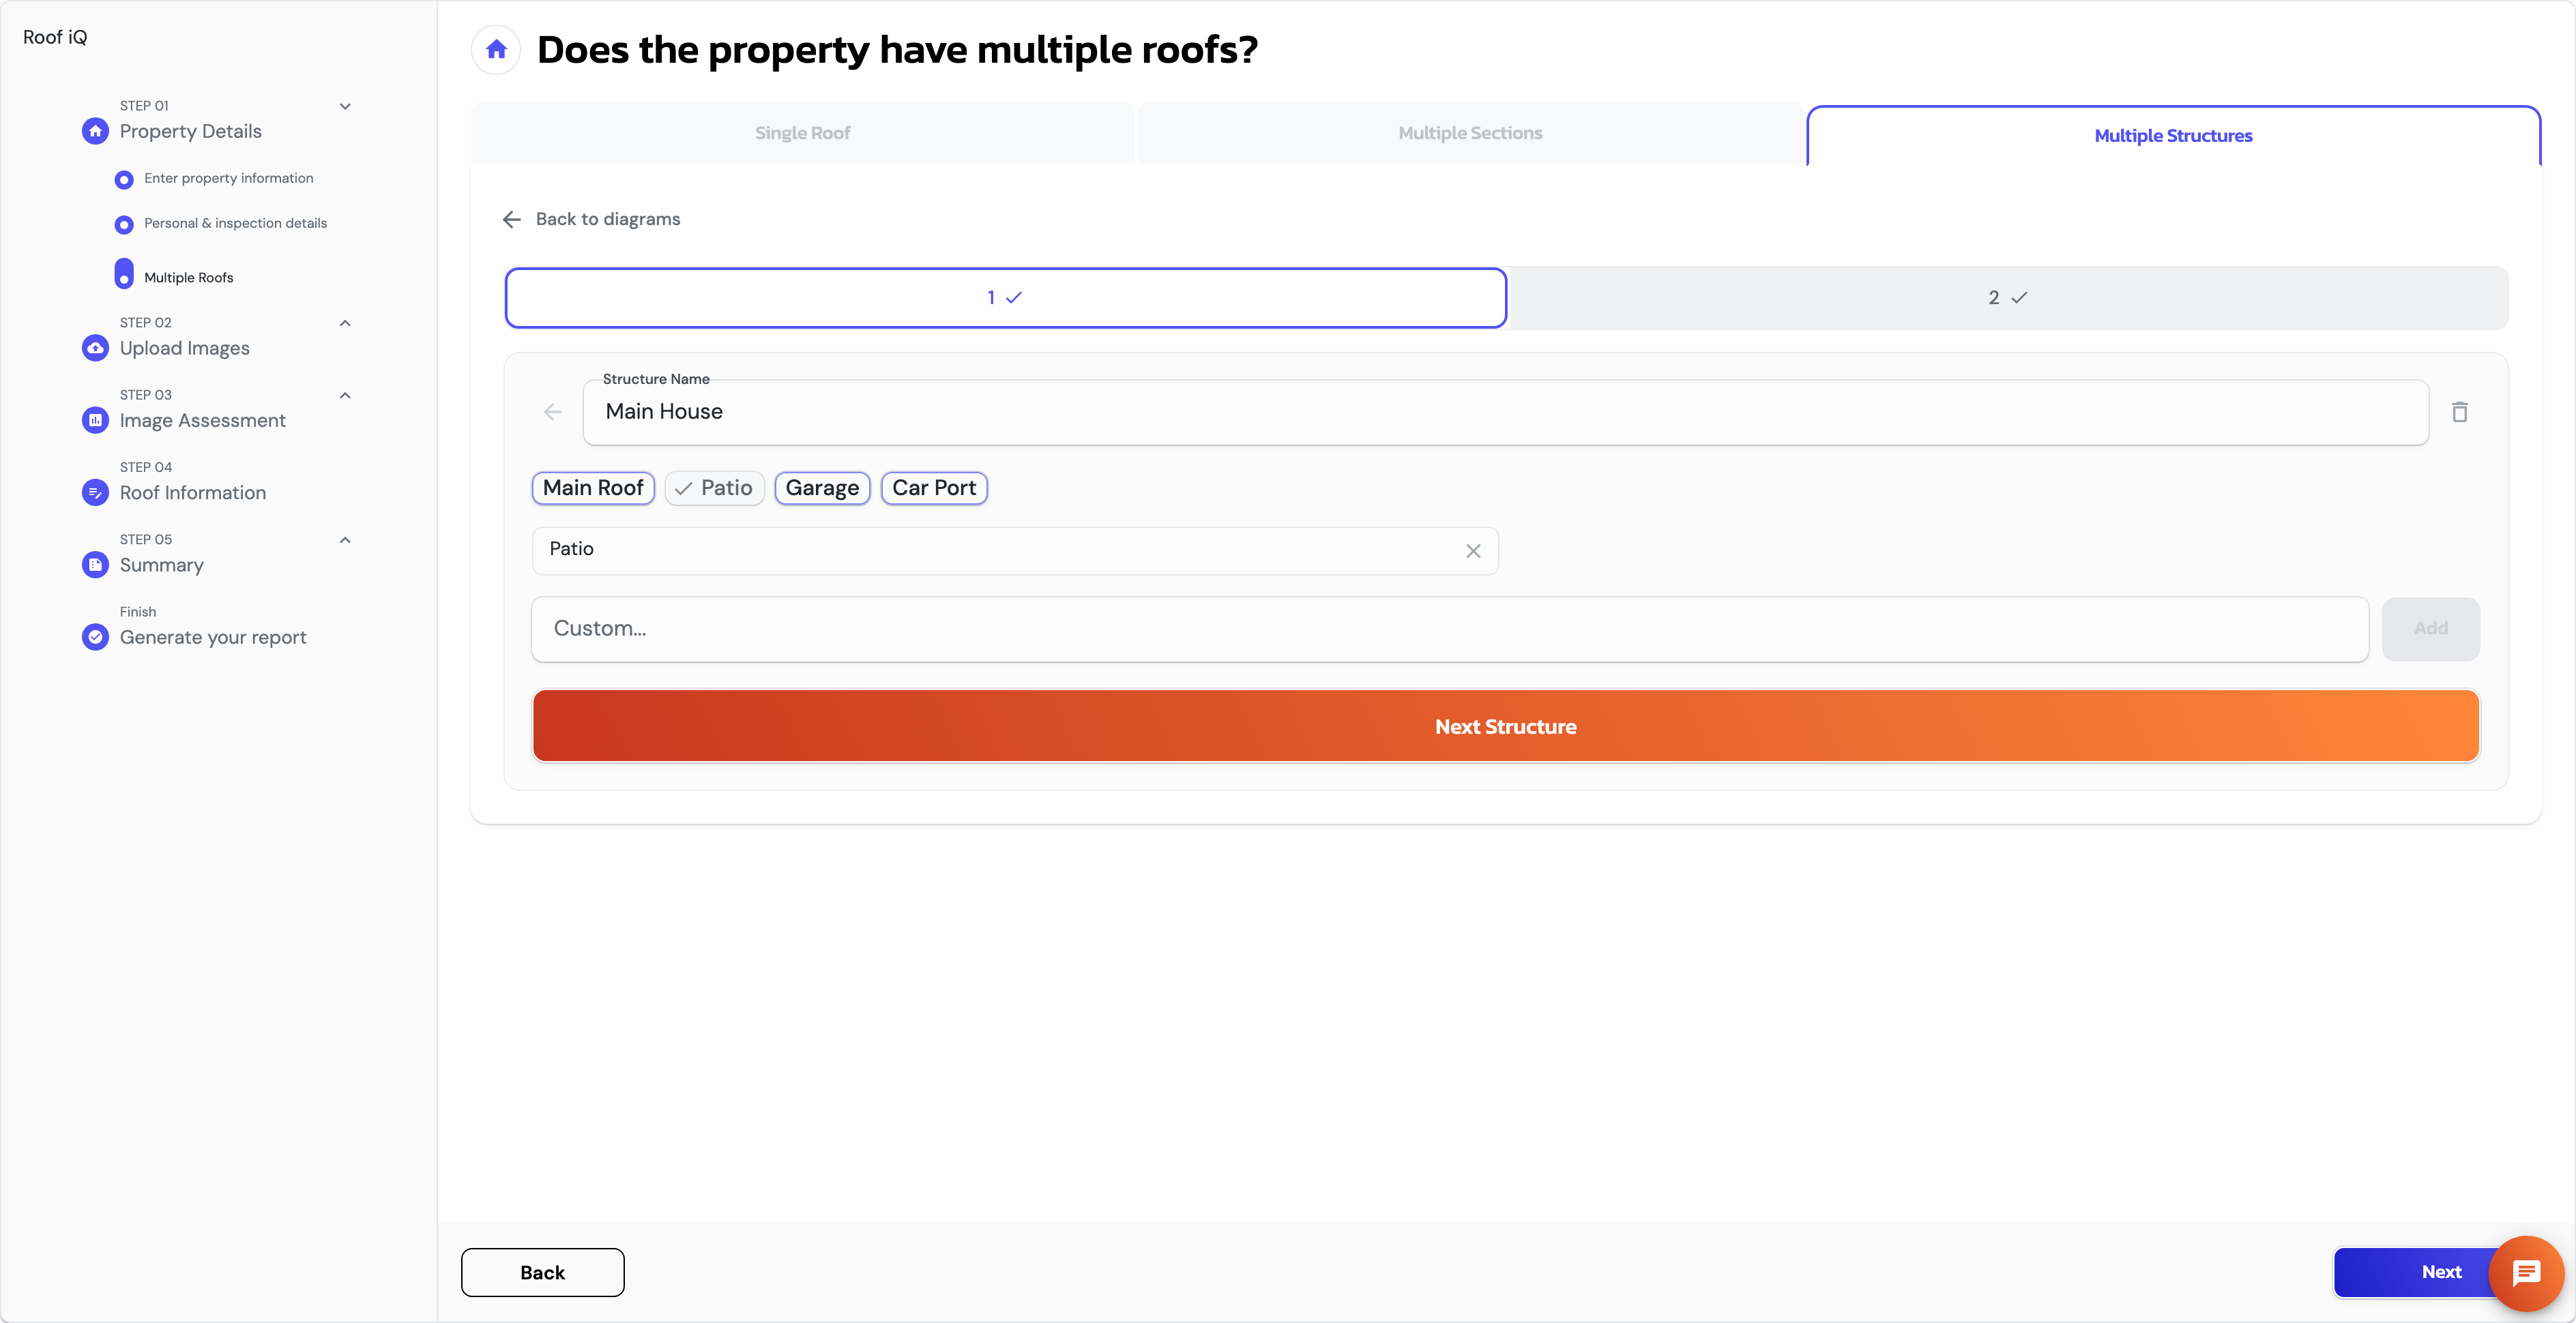The width and height of the screenshot is (2576, 1323).
Task: Click the back arrow next to Back to diagrams
Action: (512, 219)
